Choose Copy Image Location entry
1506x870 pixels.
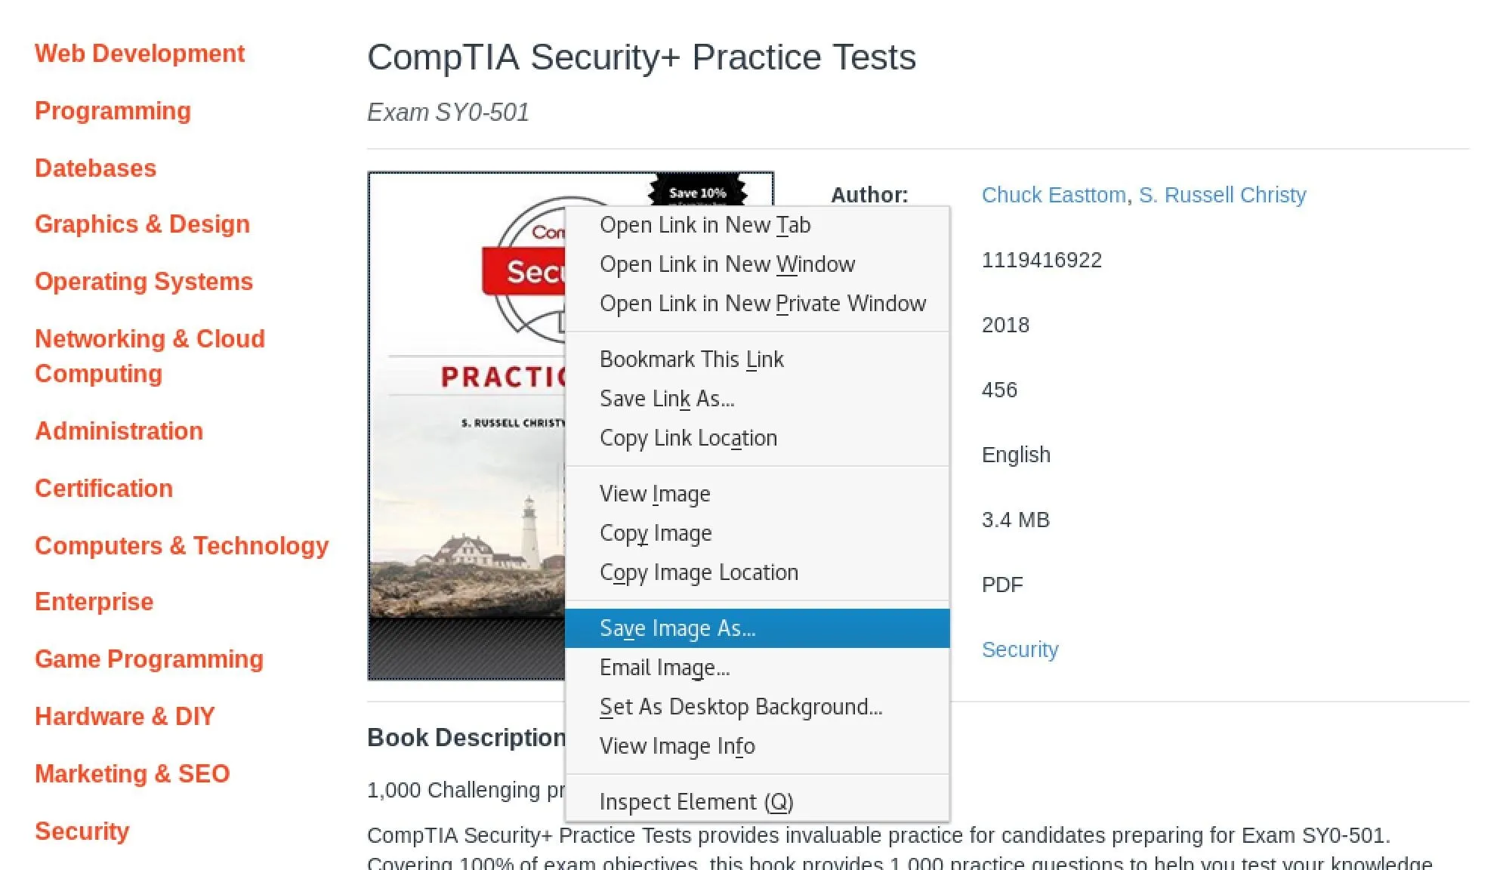(x=757, y=572)
